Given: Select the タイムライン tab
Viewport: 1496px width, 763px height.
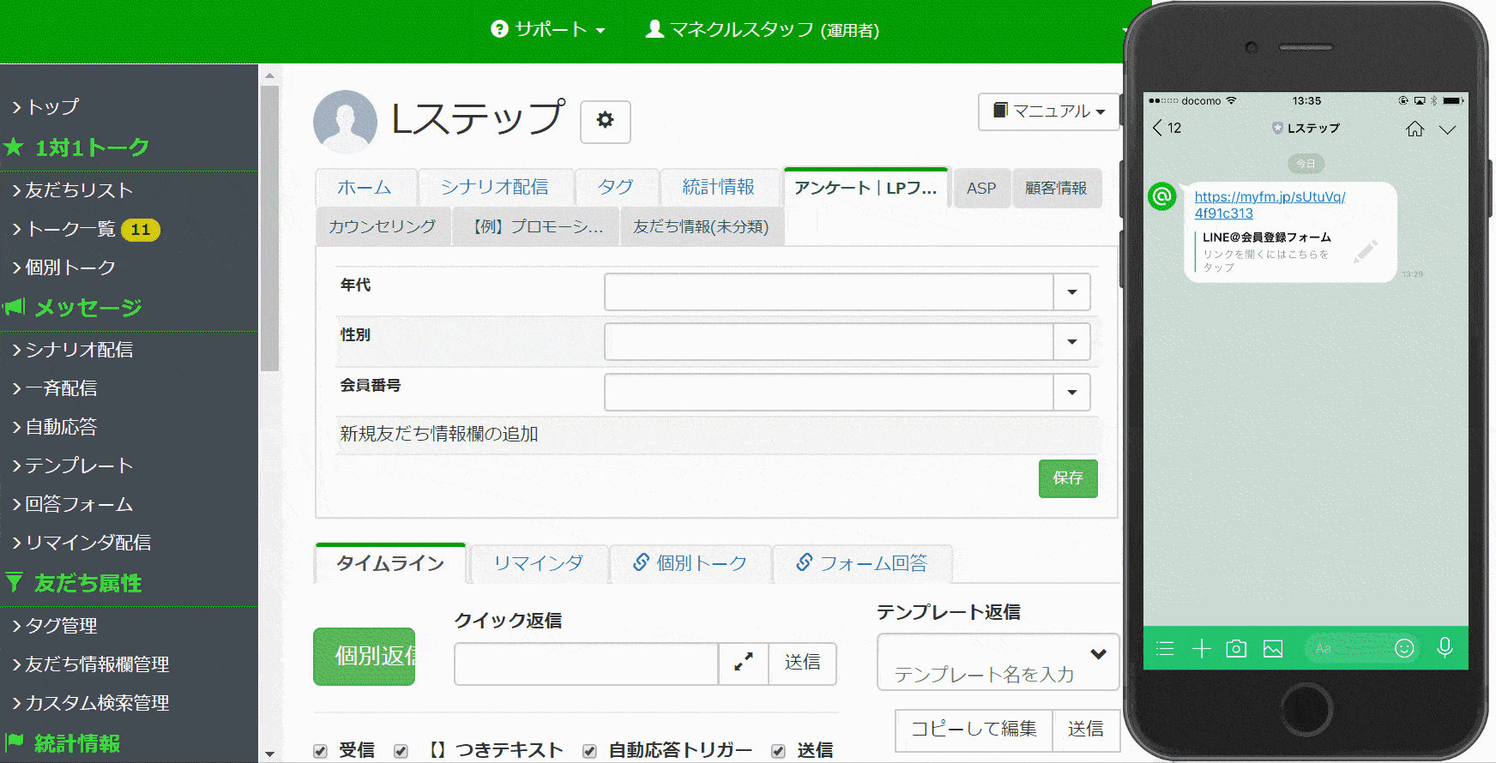Looking at the screenshot, I should (390, 563).
